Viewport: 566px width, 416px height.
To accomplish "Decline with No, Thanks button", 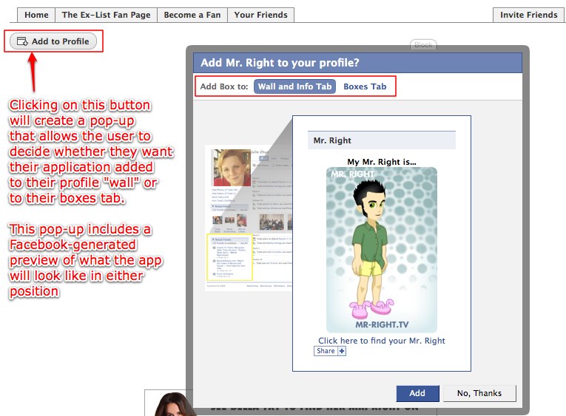I will (479, 393).
